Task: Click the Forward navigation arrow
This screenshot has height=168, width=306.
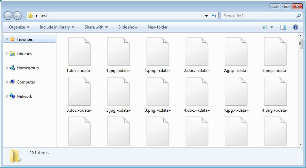Action: pyautogui.click(x=17, y=16)
